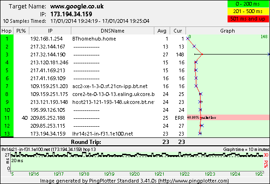
Task: Click DNS name core2-te-0-13-0-13.ealing.ukcore
Action: click(113, 94)
